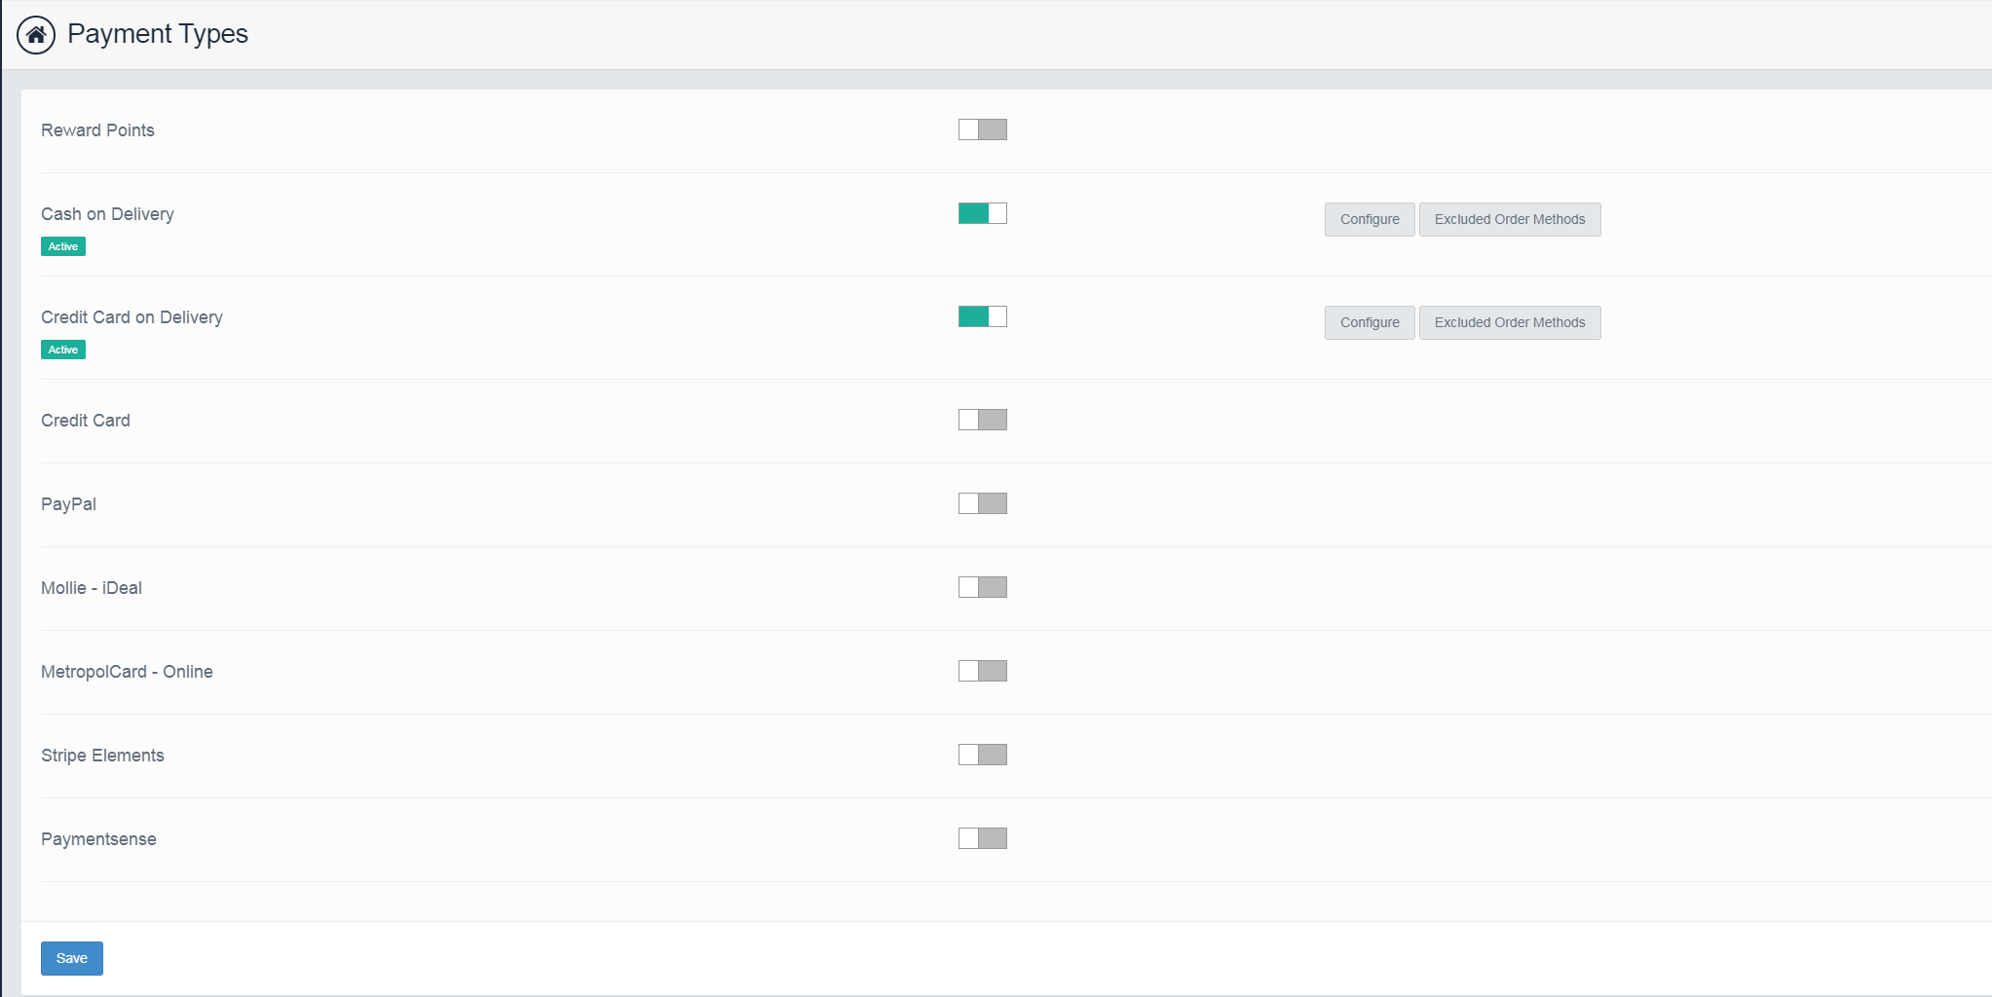Select the PayPal label text
The image size is (1992, 997).
tap(68, 504)
